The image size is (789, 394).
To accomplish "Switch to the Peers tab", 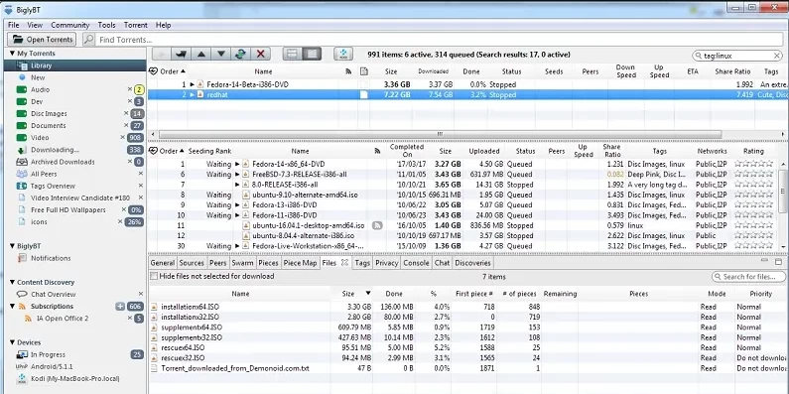I will (x=218, y=263).
